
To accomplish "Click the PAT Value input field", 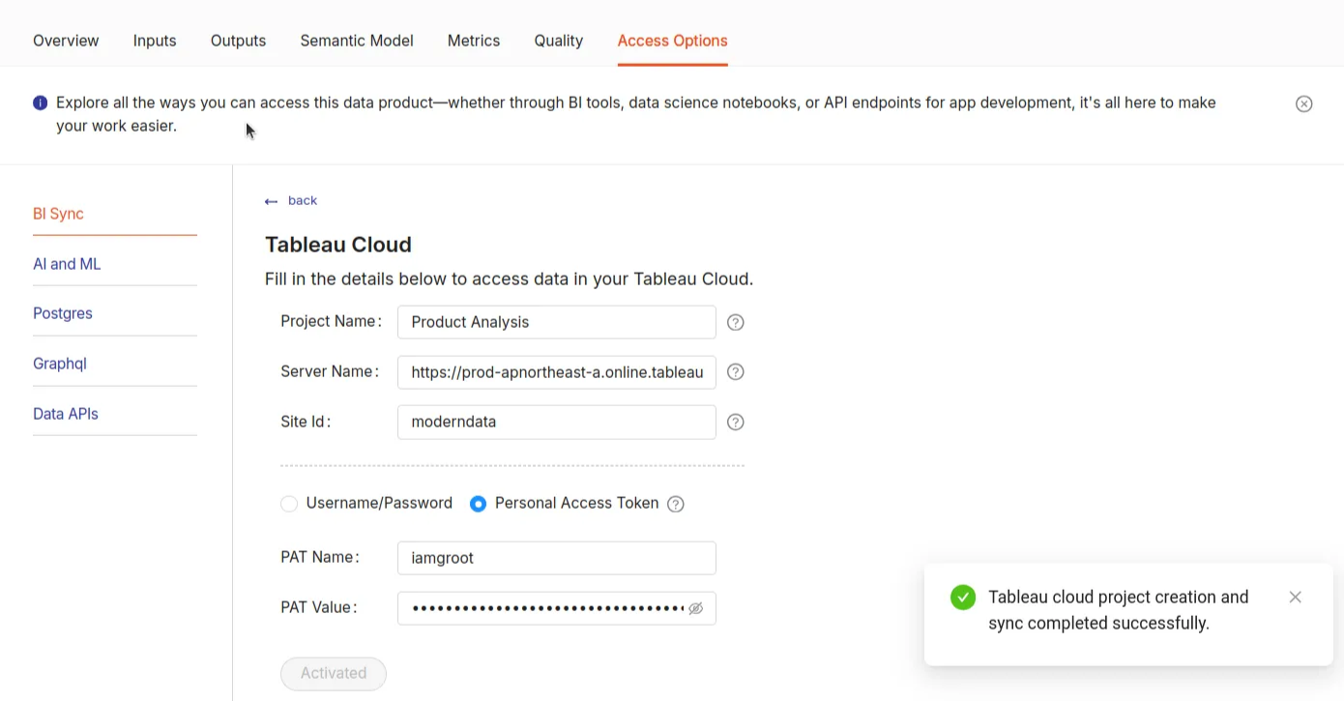I will point(557,608).
